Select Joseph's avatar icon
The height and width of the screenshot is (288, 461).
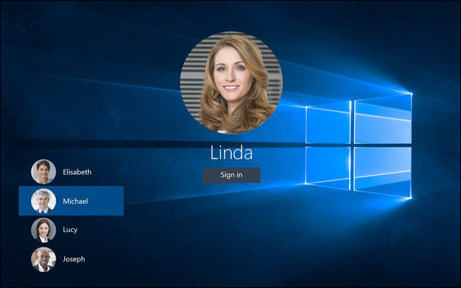43,259
